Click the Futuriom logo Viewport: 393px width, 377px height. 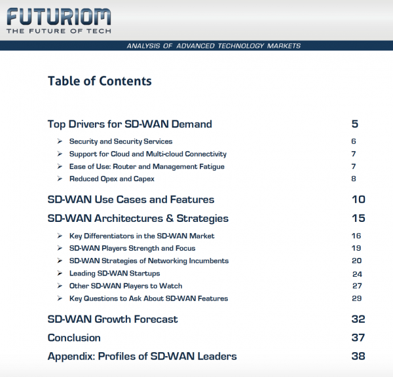59,17
